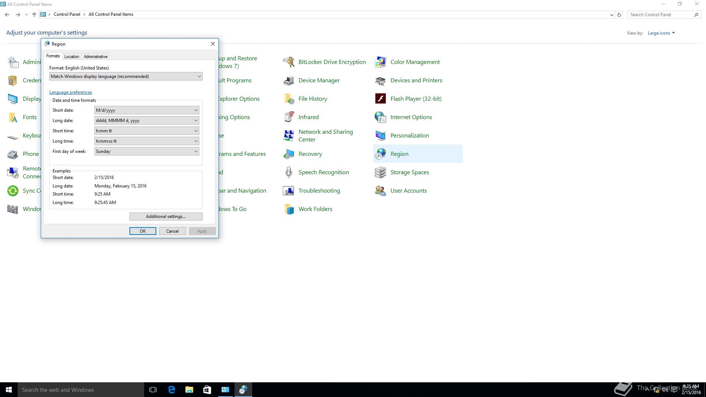Open Device Manager icon
The image size is (706, 397).
coord(289,81)
